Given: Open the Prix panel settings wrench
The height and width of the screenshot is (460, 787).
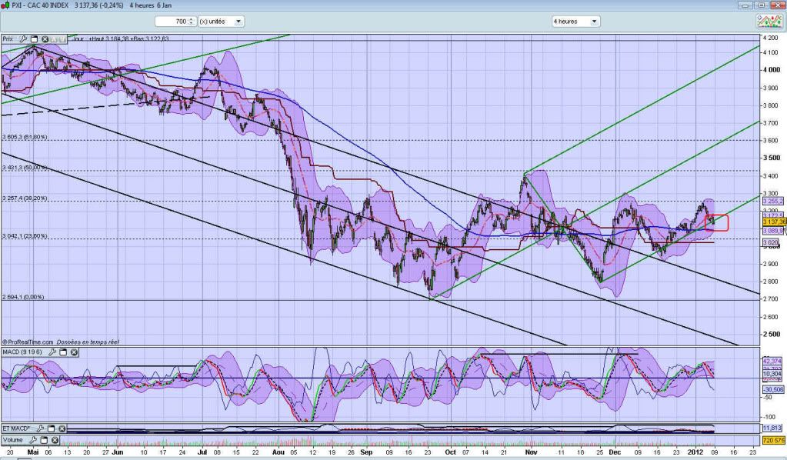Looking at the screenshot, I should tap(24, 38).
